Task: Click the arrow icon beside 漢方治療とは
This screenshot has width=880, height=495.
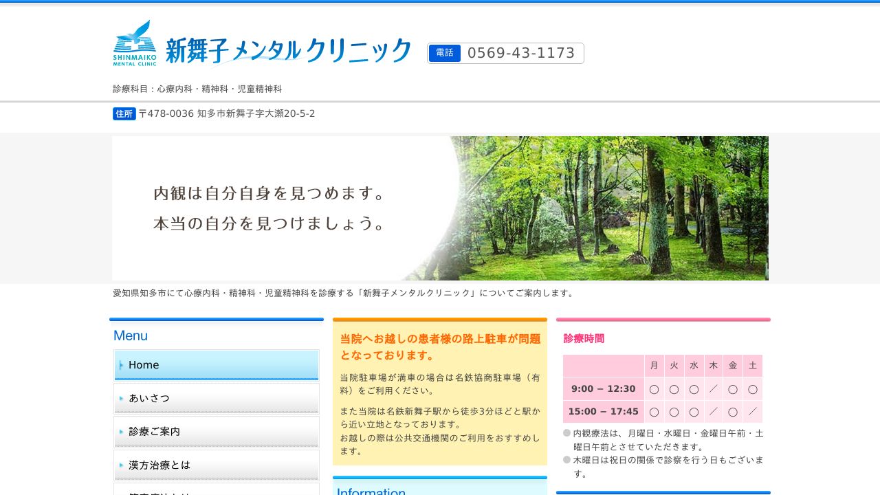Action: [122, 465]
